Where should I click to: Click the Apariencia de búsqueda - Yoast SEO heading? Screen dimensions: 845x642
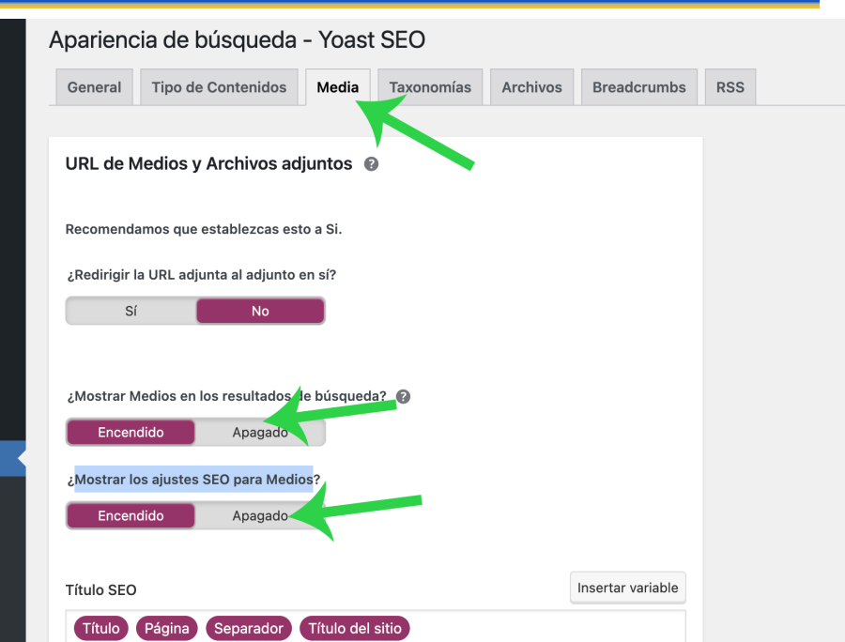(238, 40)
